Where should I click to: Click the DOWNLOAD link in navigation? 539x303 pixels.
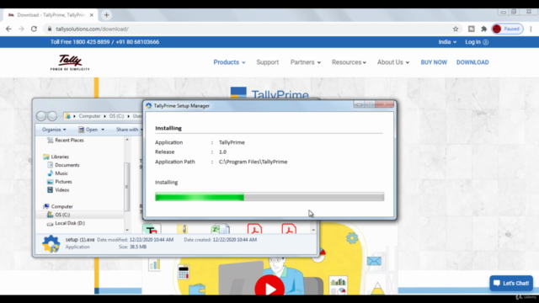click(x=472, y=62)
